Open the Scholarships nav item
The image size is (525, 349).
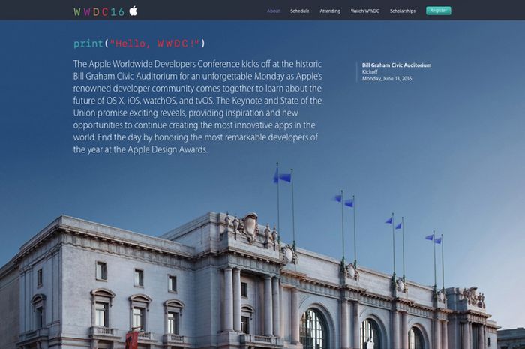click(403, 11)
